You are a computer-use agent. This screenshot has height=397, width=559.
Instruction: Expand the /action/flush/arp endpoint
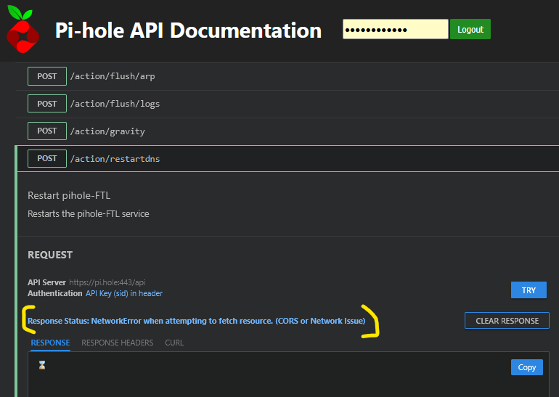coord(113,76)
